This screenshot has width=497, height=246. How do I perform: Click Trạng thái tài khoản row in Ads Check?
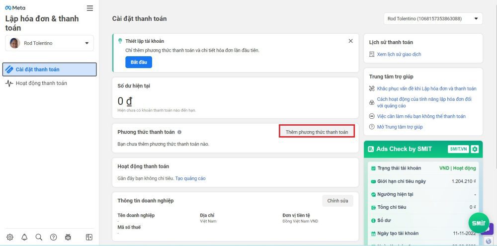coord(423,168)
